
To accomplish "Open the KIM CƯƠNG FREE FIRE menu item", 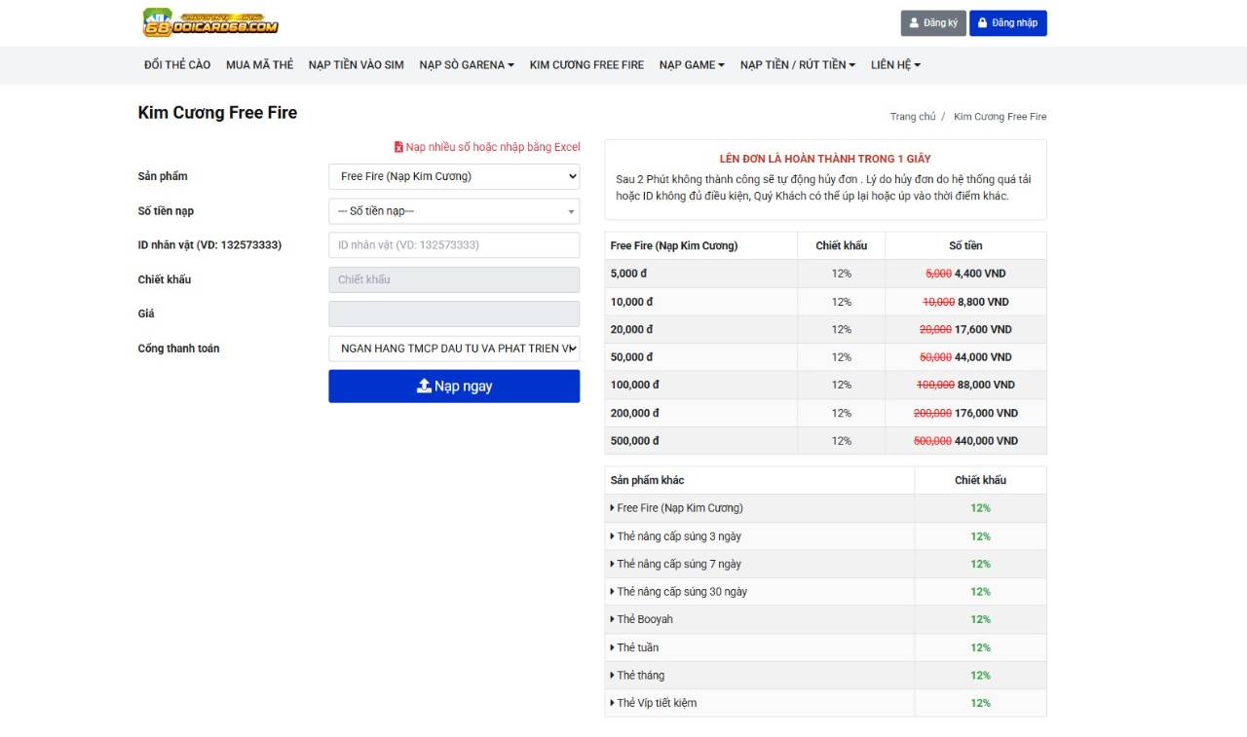I will pos(586,65).
